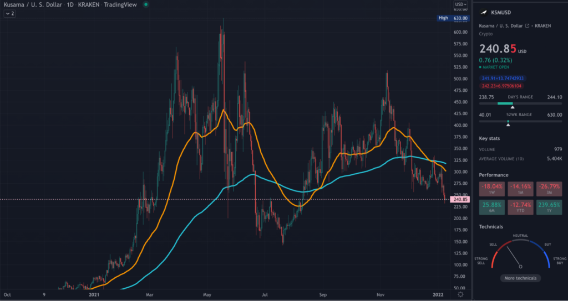Click the Key stats heading
The height and width of the screenshot is (301, 568).
490,138
